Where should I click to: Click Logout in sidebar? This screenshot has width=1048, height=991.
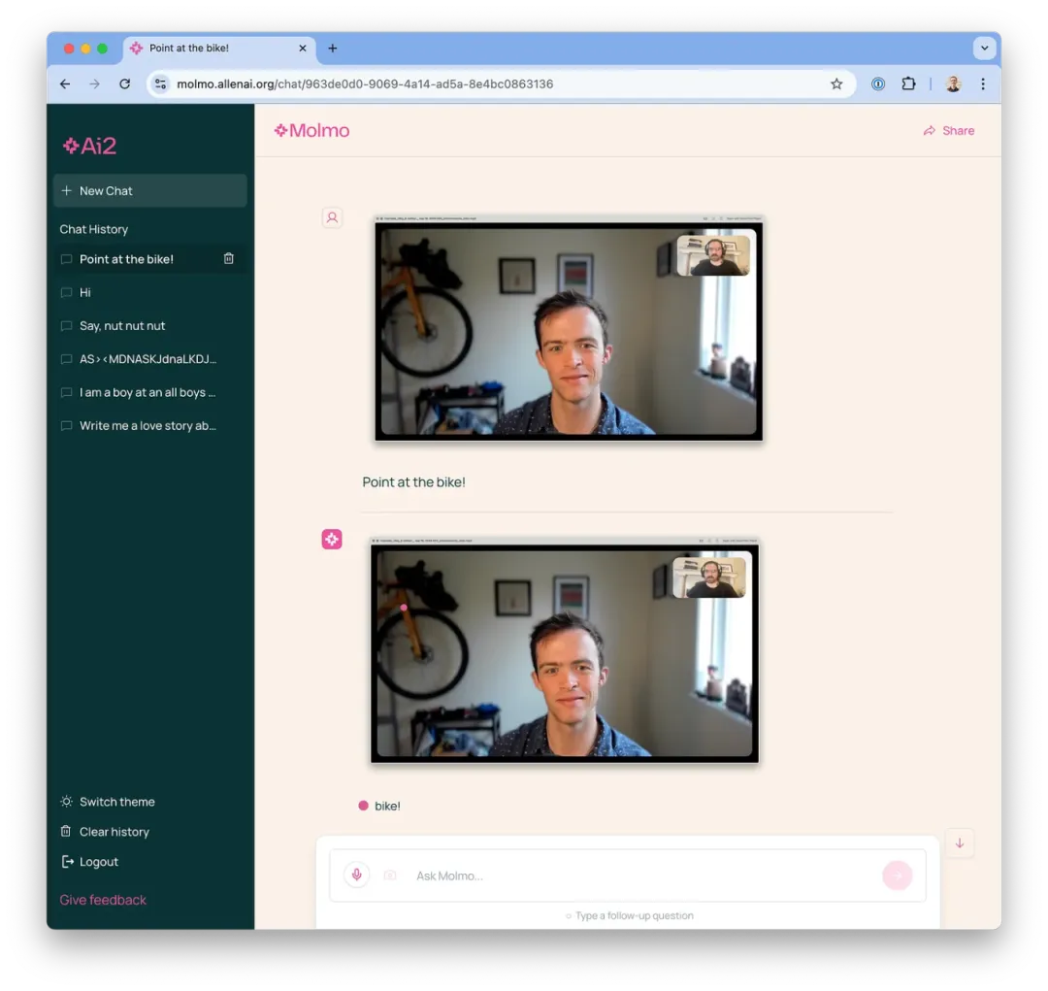[x=89, y=862]
